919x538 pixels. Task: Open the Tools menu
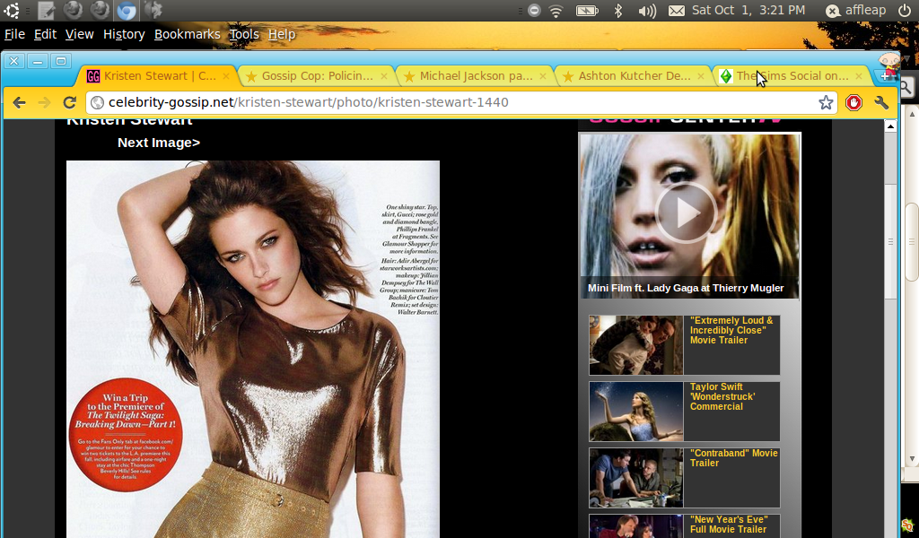pos(244,35)
